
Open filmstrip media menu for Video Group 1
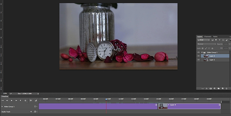[35, 106]
